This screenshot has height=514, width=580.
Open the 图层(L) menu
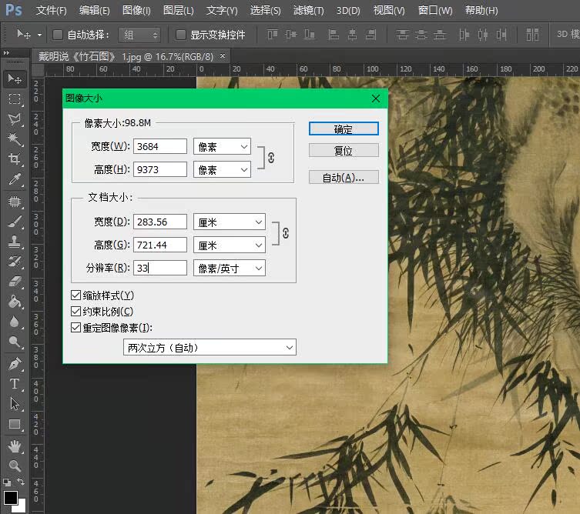tap(178, 10)
